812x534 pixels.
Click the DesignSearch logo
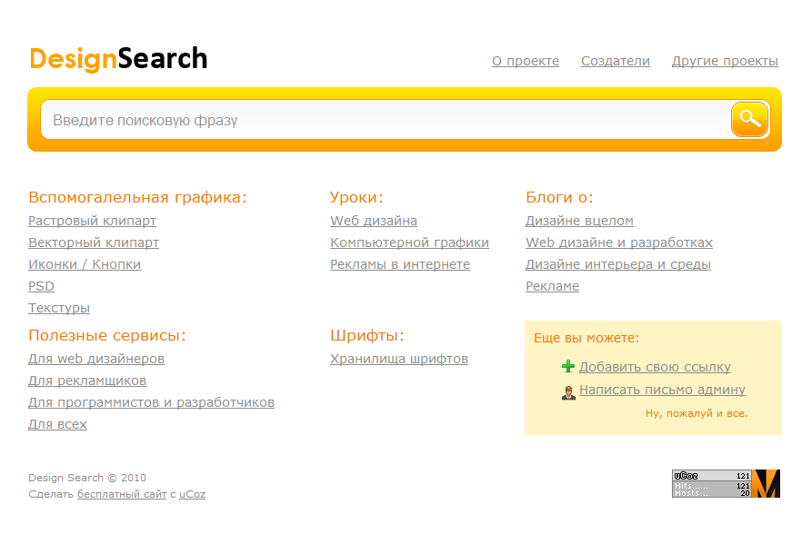point(117,58)
